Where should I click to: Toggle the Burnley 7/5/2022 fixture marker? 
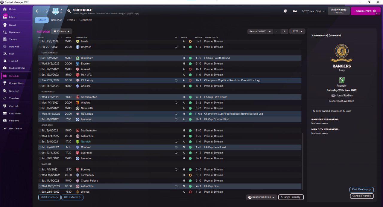tap(40, 169)
